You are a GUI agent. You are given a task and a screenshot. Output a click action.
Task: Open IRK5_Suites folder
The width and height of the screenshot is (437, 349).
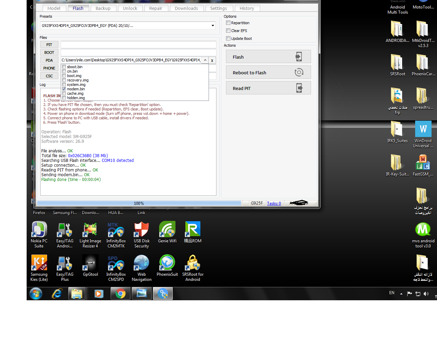coord(397,132)
